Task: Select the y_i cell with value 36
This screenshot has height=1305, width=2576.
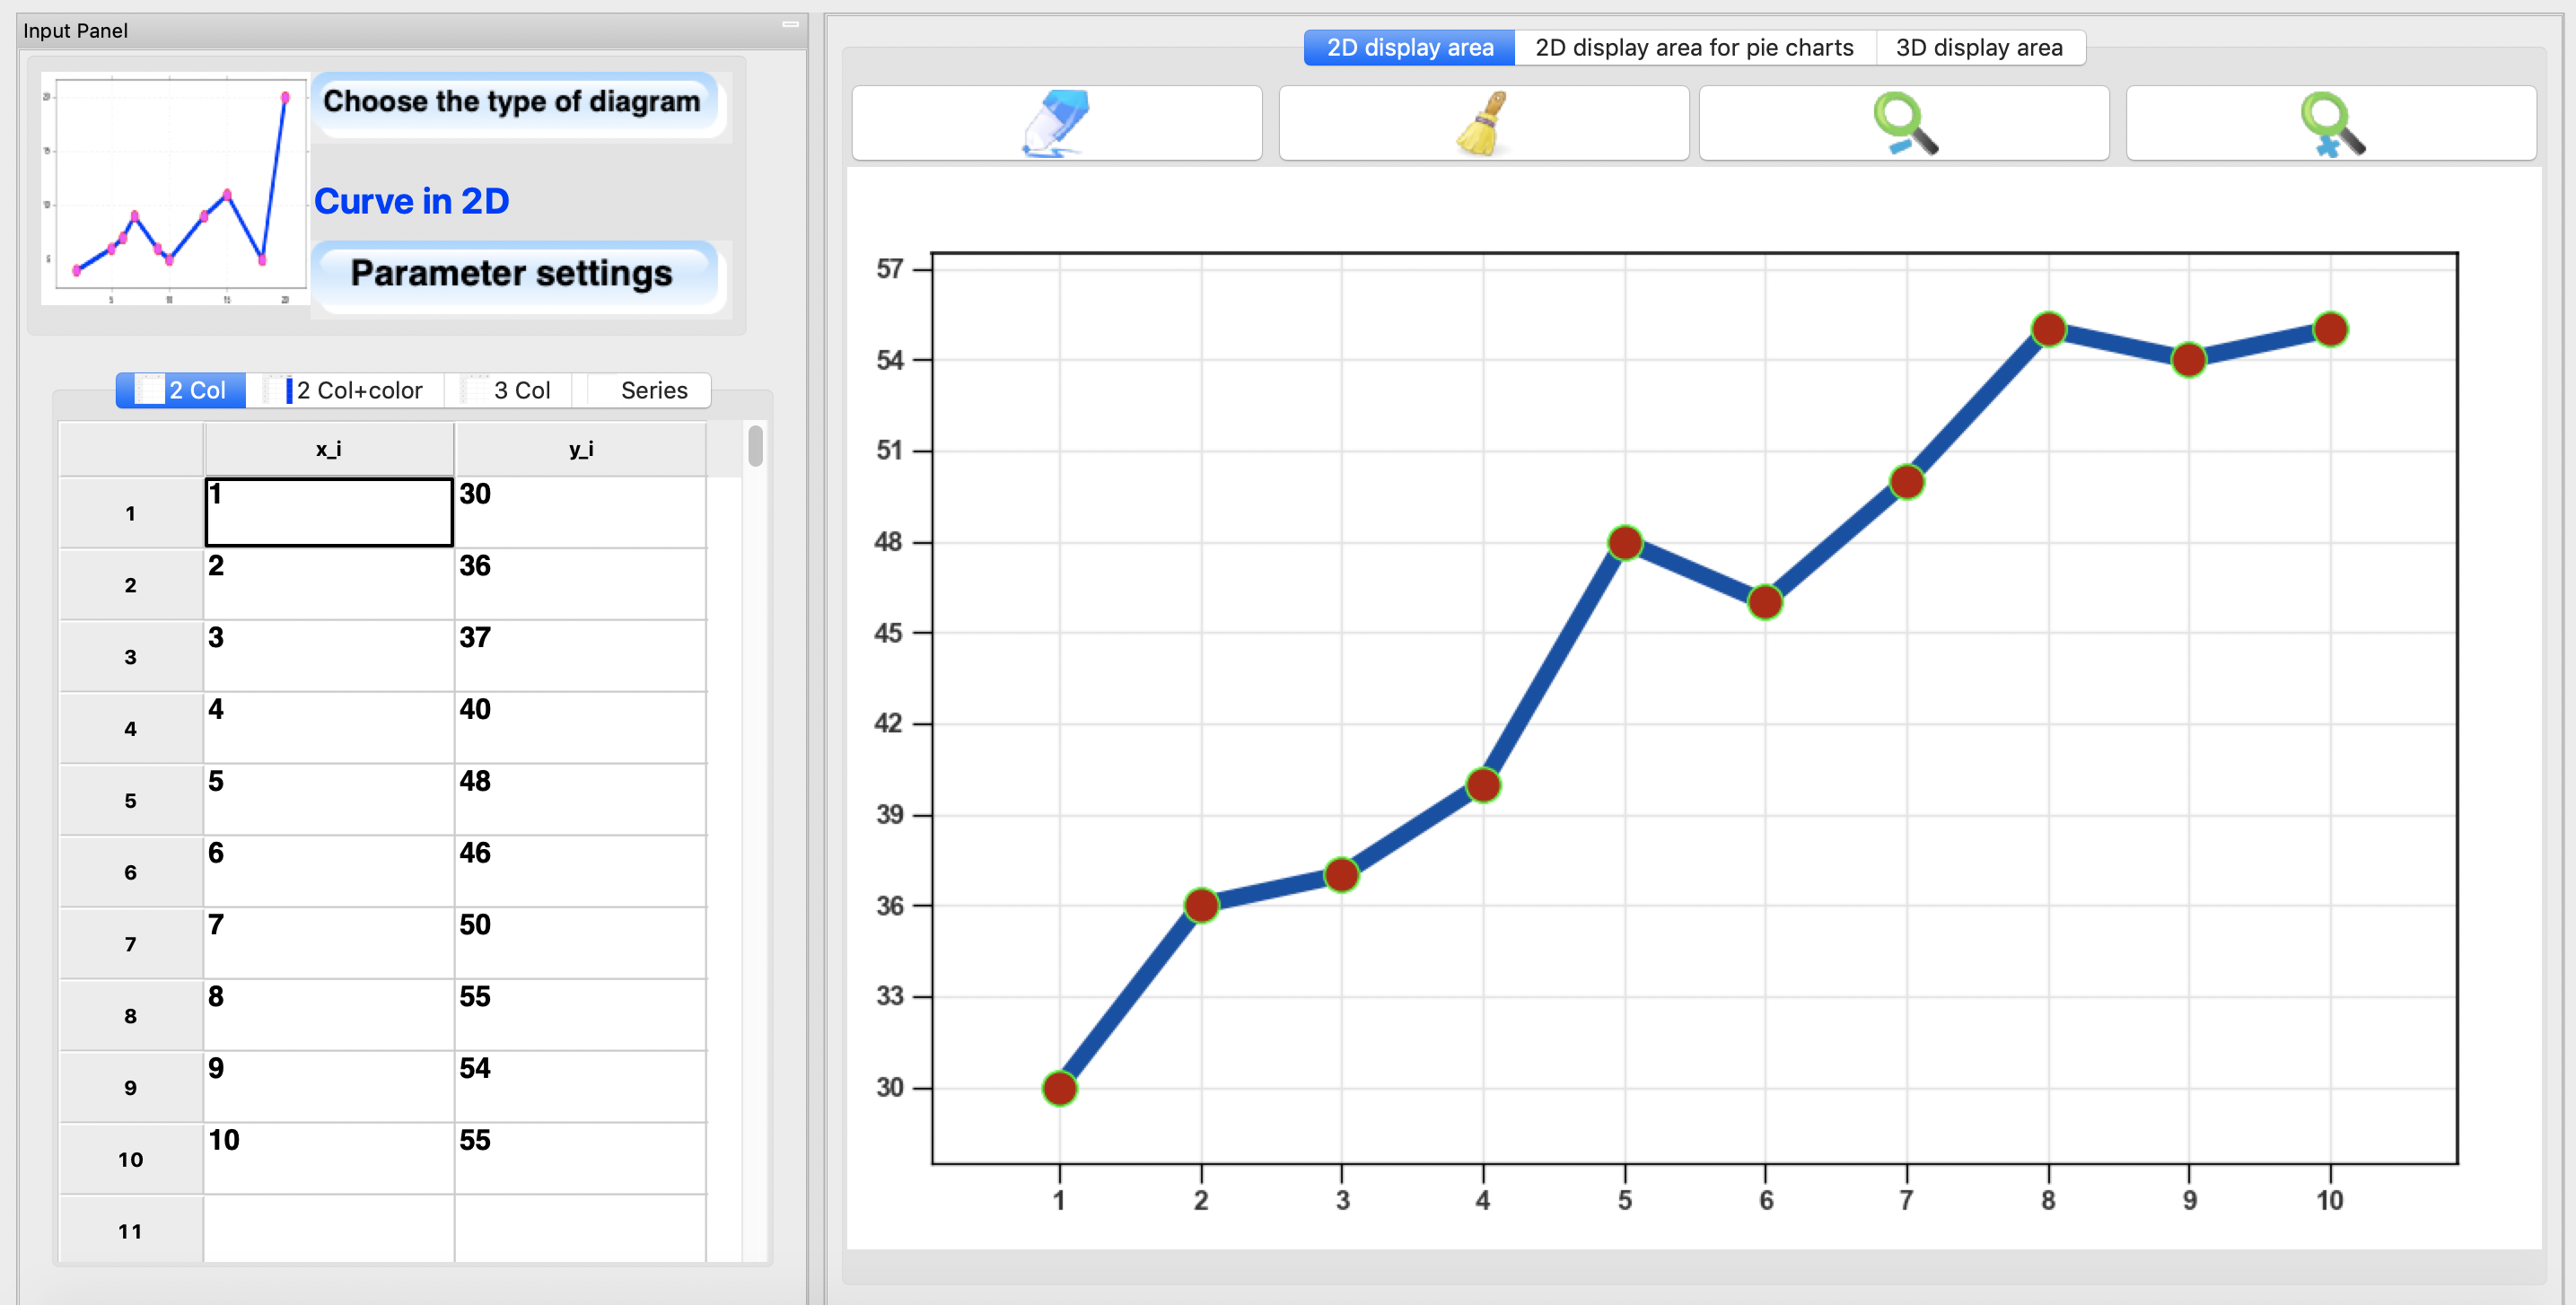Action: (x=580, y=584)
